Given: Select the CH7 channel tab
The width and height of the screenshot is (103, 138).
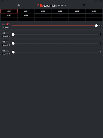Looking at the screenshot, I should [x=9, y=15].
